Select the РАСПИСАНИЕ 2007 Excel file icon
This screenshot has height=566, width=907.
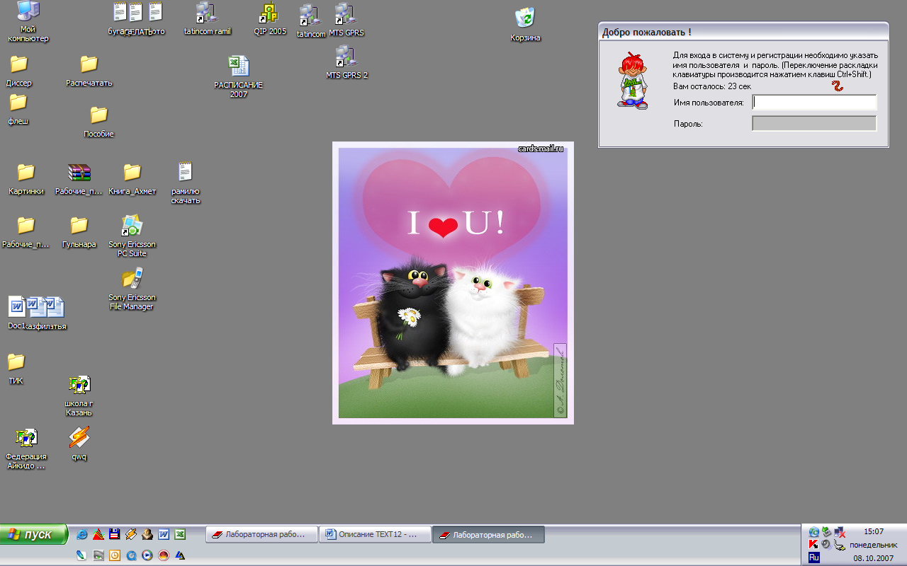239,76
